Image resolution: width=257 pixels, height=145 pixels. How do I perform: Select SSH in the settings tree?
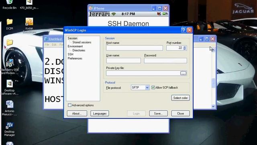point(71,54)
